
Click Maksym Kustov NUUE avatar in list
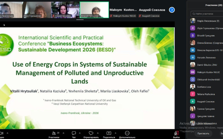pyautogui.click(x=193, y=72)
